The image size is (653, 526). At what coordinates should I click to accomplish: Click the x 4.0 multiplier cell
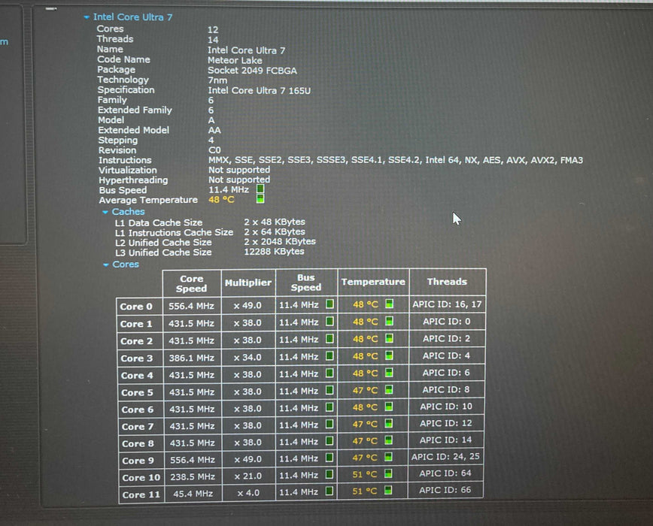click(x=248, y=493)
